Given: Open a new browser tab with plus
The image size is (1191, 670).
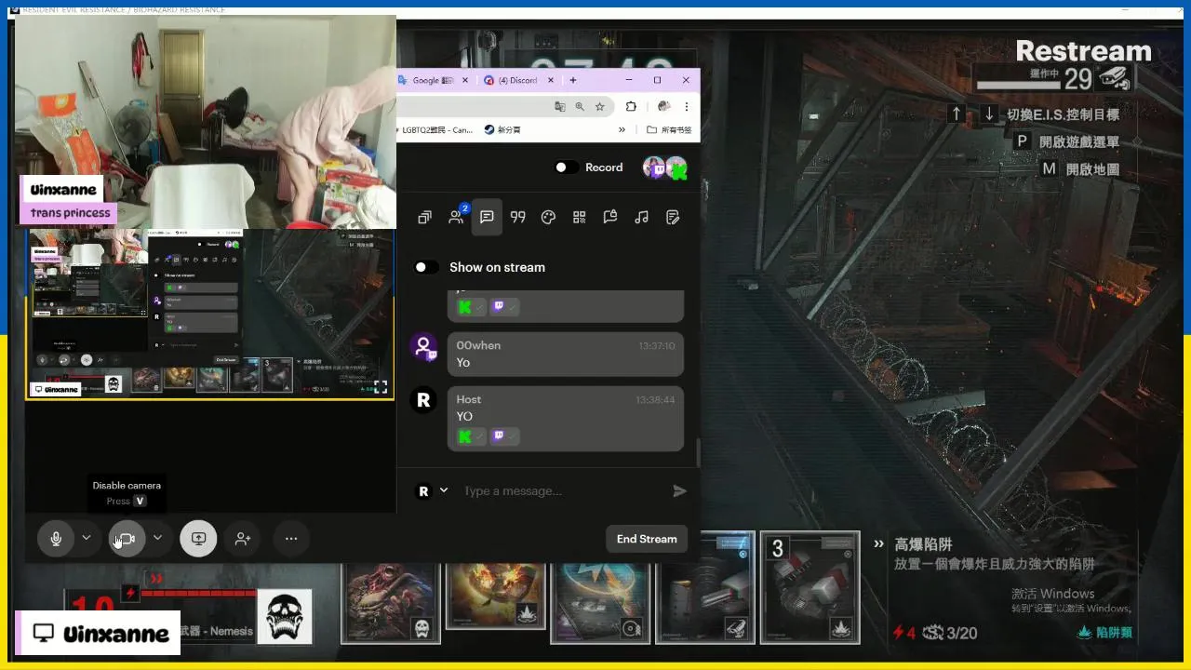Looking at the screenshot, I should click(x=573, y=80).
